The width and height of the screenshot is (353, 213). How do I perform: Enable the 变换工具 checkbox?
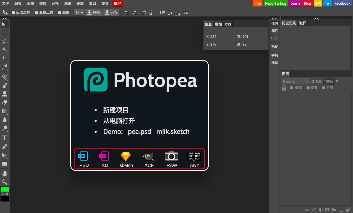36,12
